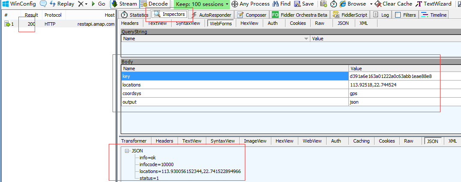Open Find sessions dialog
461x182 pixels.
tap(281, 4)
